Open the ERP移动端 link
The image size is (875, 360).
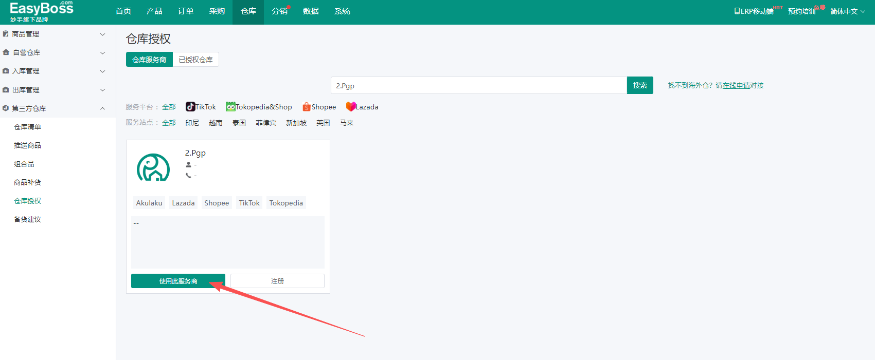click(754, 11)
